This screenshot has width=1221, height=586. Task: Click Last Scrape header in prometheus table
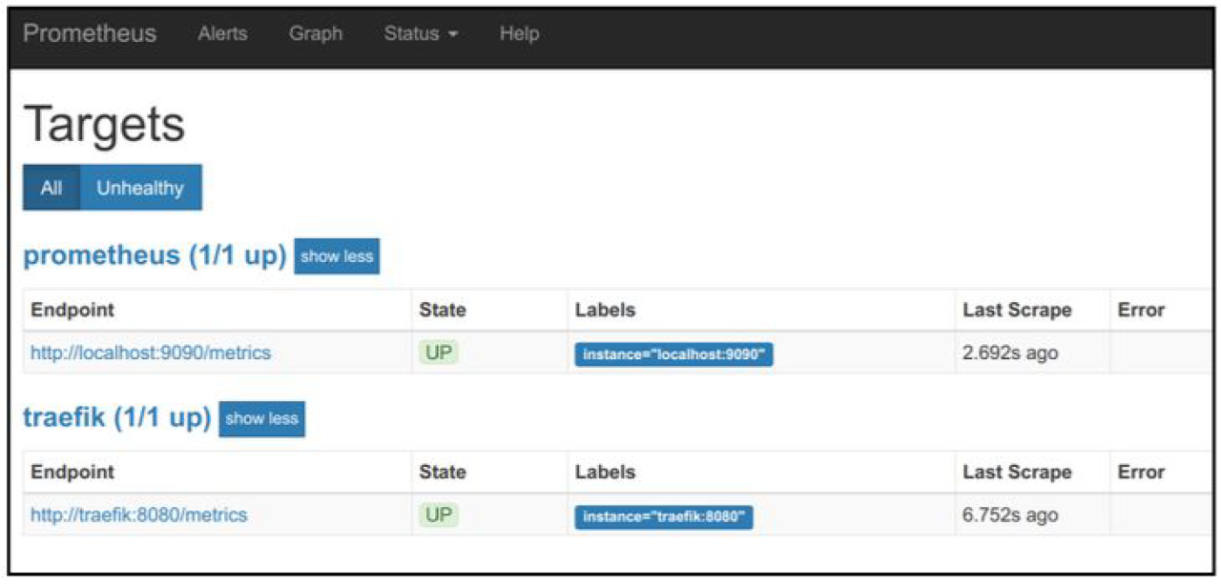(1017, 310)
